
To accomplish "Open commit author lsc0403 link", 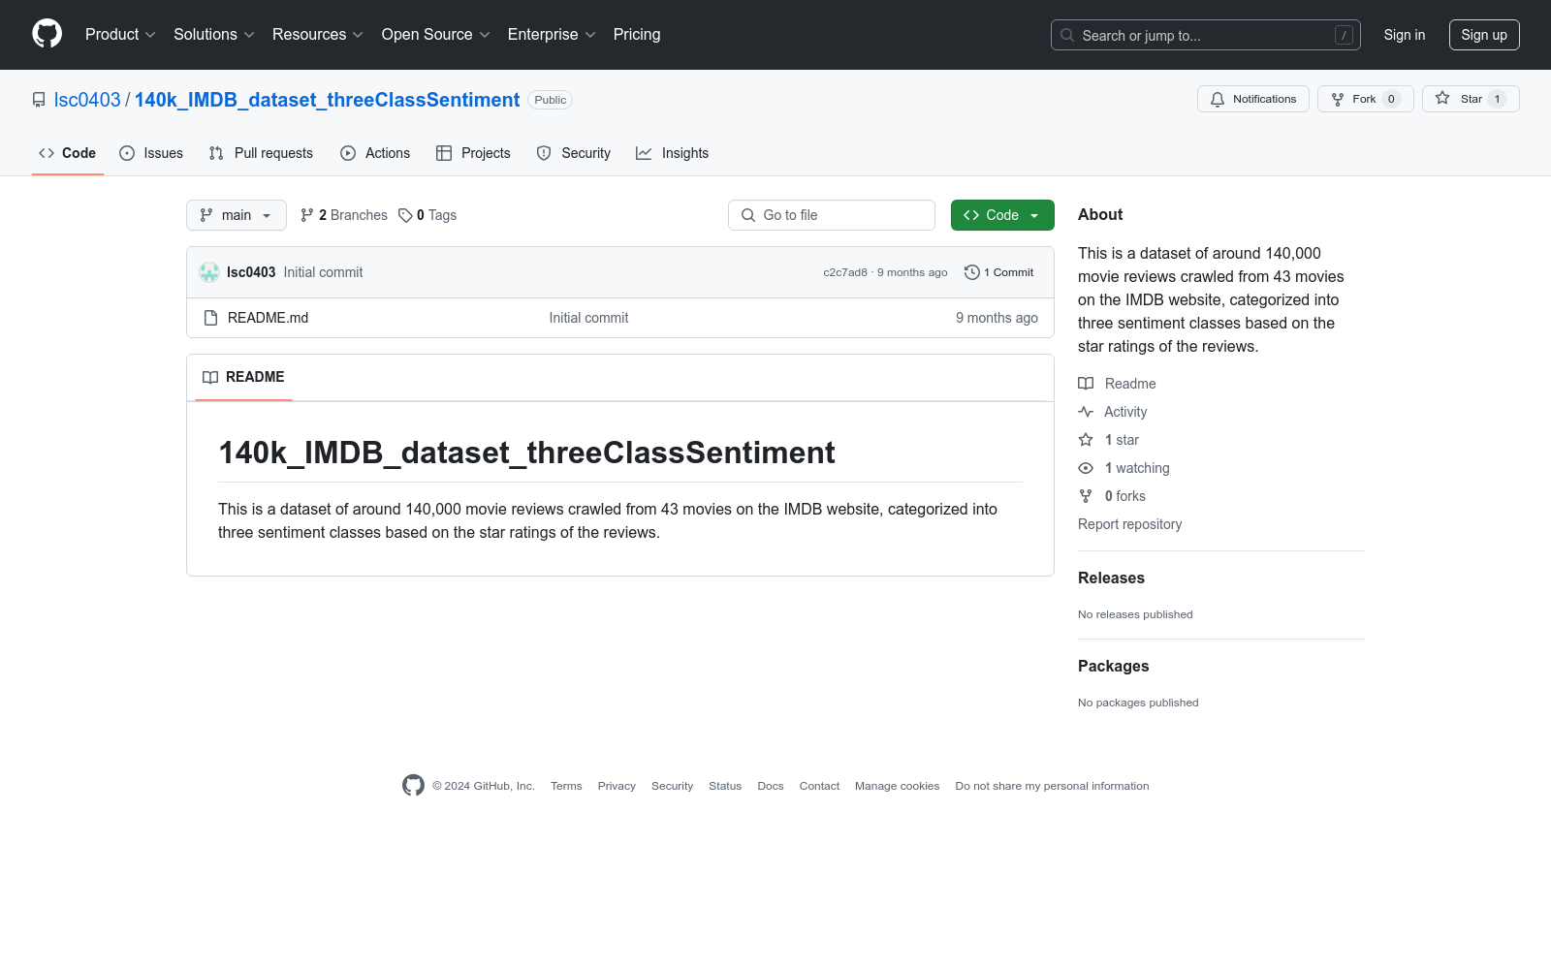I will click(251, 272).
